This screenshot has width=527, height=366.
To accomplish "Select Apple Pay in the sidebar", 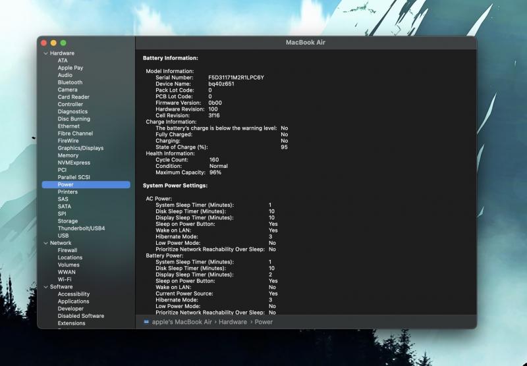I will click(70, 68).
